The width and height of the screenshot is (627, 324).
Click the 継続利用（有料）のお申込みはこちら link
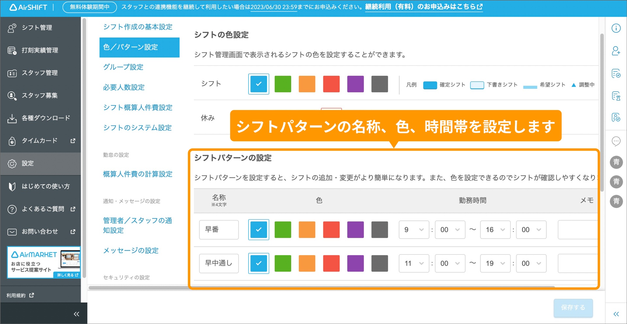coord(421,6)
